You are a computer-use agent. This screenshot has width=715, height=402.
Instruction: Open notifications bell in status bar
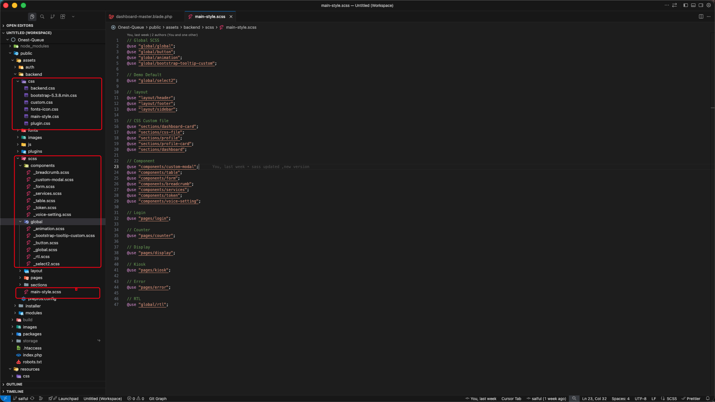click(x=708, y=399)
